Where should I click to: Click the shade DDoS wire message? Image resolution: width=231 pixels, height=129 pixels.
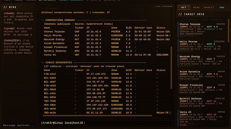tap(19, 18)
